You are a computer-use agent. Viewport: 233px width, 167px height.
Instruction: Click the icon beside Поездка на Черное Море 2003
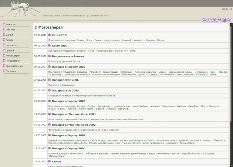click(x=49, y=114)
